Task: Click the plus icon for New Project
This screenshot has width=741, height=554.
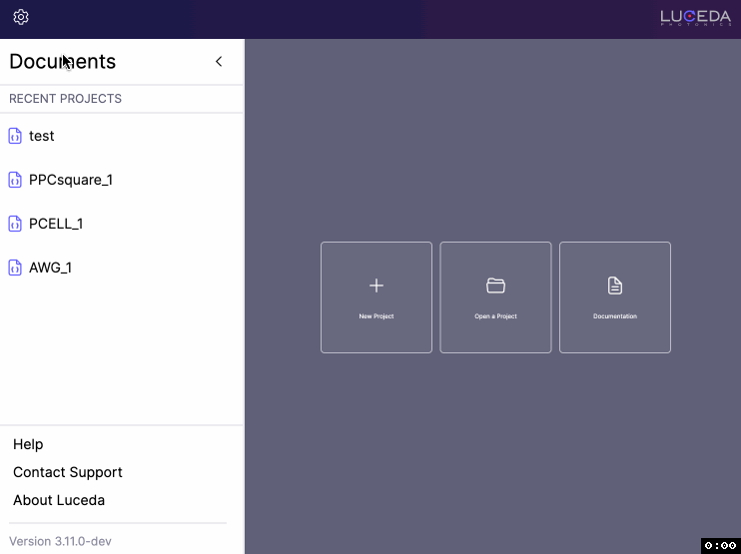Action: point(376,285)
